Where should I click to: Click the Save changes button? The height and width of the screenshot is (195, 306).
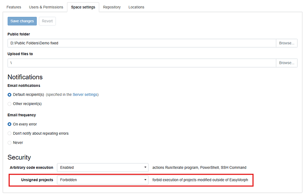(x=22, y=21)
